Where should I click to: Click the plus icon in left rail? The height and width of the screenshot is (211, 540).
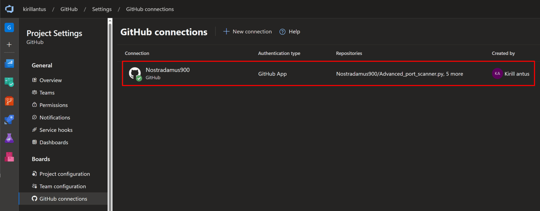tap(9, 44)
